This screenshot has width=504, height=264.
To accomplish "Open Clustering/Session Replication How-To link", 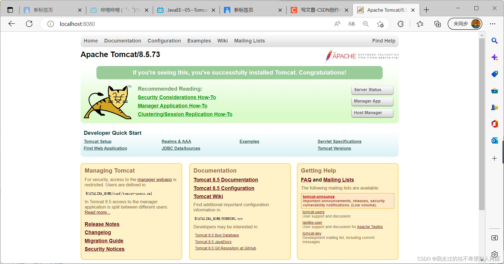I will pos(185,114).
